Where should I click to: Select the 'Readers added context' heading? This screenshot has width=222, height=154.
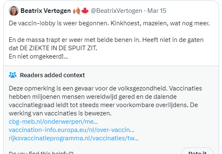(x=52, y=75)
